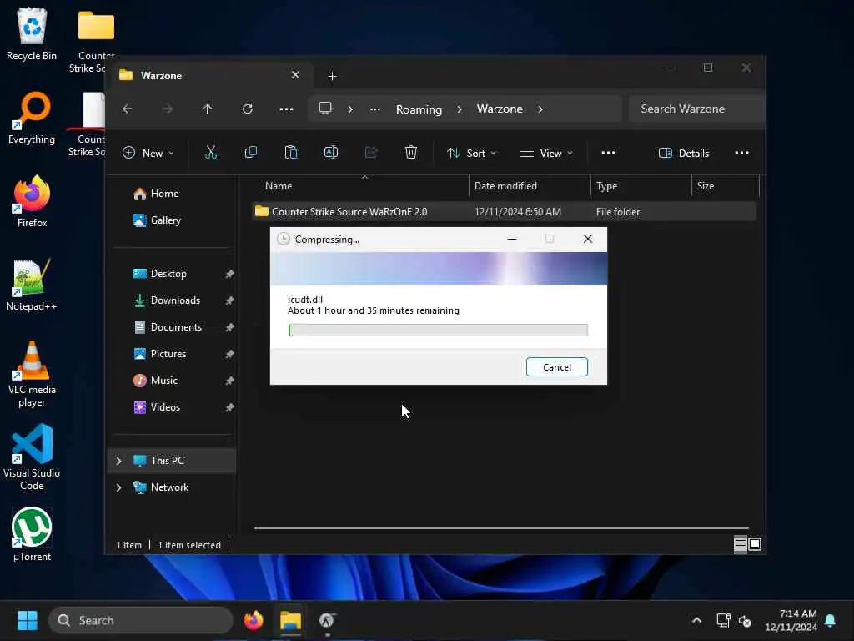Switch to large thumbnails view icon
Image resolution: width=854 pixels, height=641 pixels.
[x=755, y=544]
